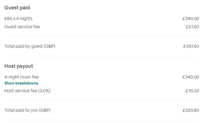Image resolution: width=211 pixels, height=123 pixels.
Task: Click the Show breakdowns link
Action: 21,83
